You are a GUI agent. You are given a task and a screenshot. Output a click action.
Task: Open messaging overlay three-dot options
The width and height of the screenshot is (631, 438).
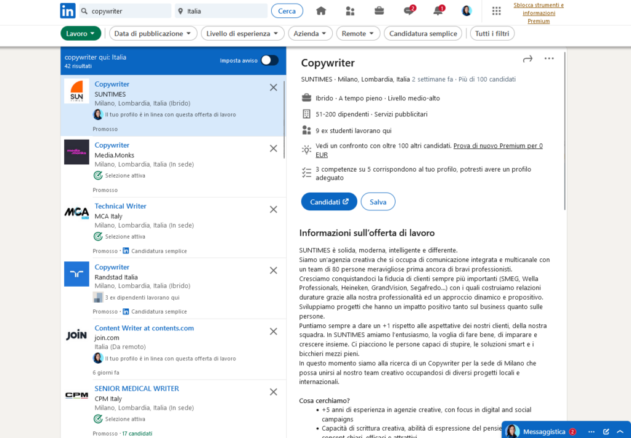pos(591,432)
